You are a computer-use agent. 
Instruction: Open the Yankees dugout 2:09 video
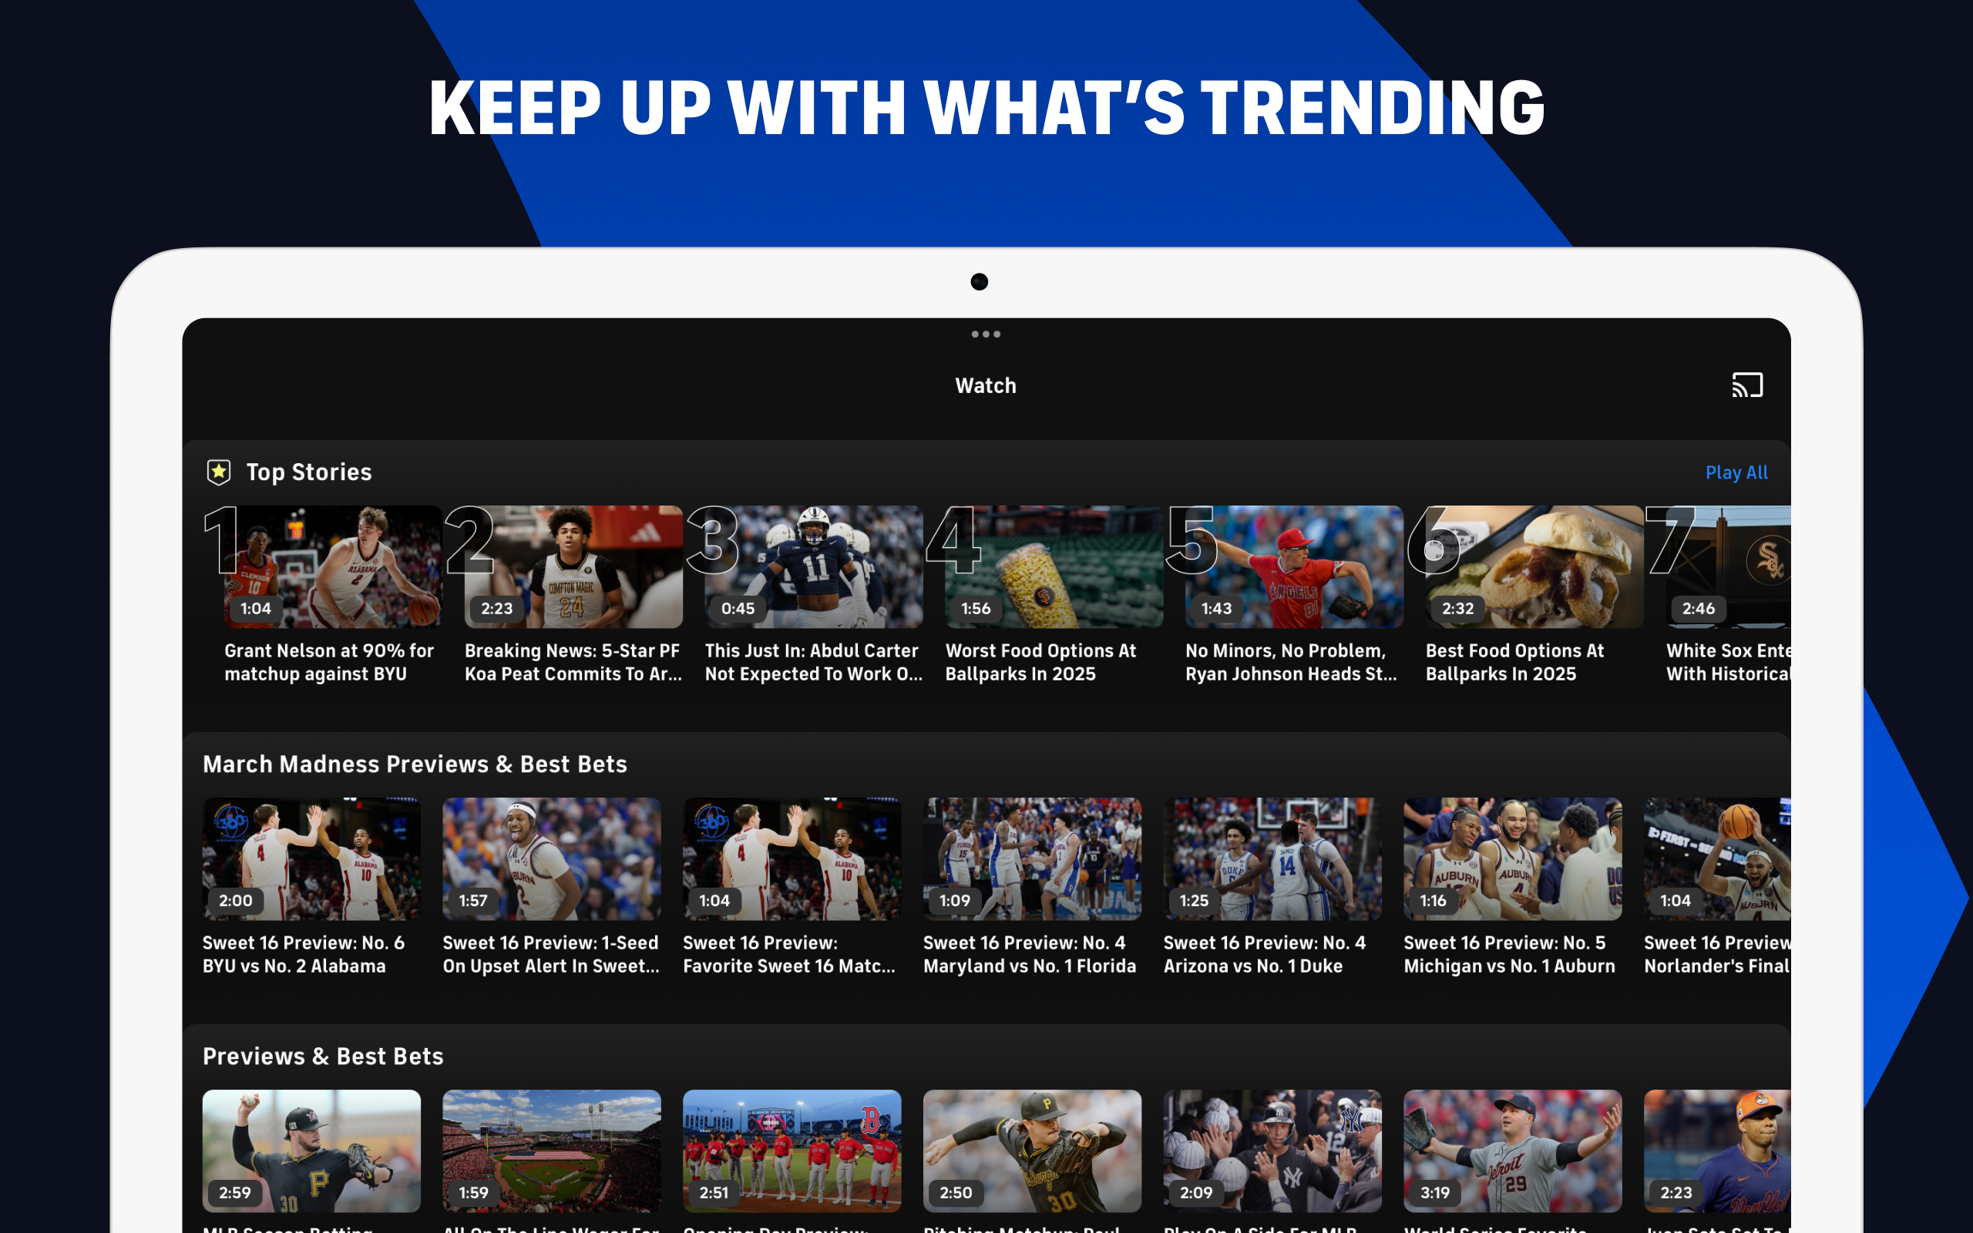[1272, 1151]
